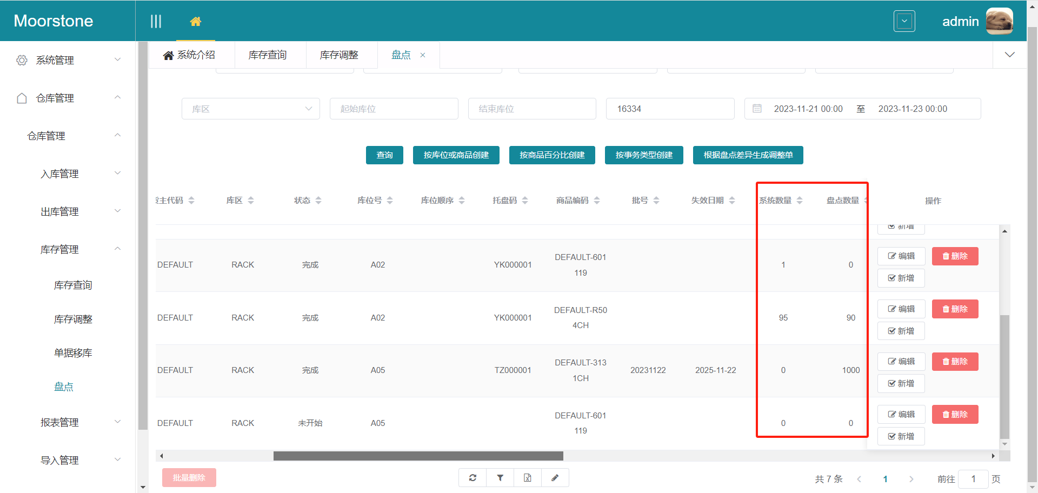Click the 查询 button

pos(384,155)
